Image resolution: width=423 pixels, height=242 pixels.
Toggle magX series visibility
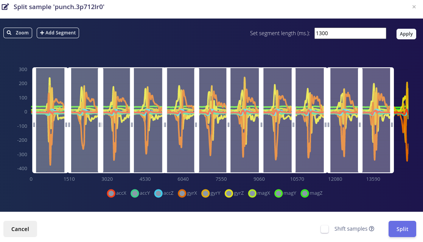(252, 193)
